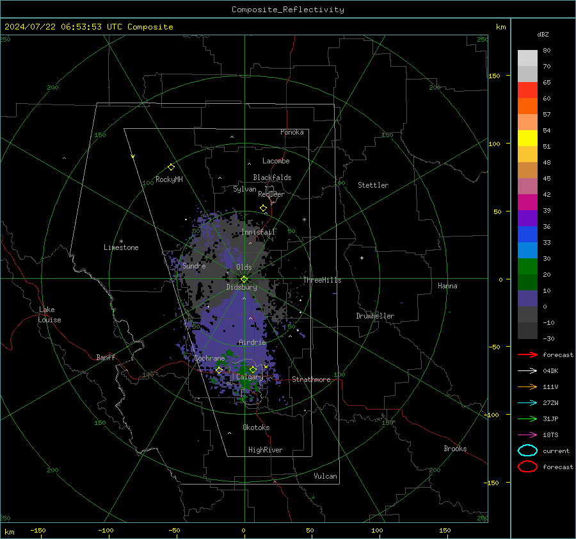Image resolution: width=576 pixels, height=539 pixels.
Task: Click the purple 39-36 dBZ swatch
Action: (x=527, y=219)
